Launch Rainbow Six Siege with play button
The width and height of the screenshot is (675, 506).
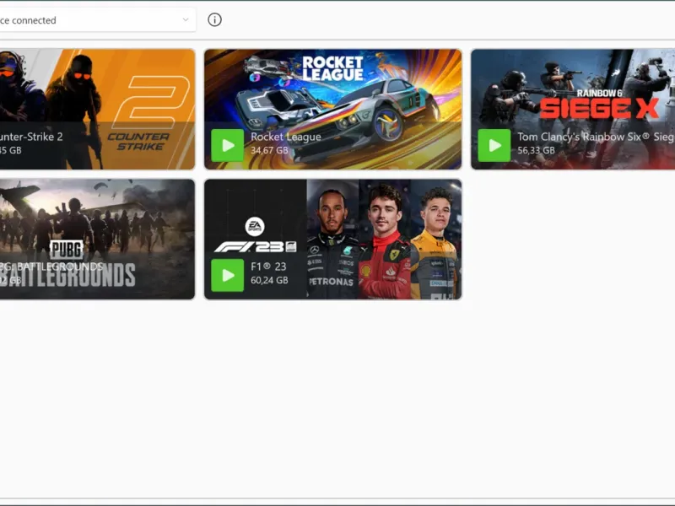click(494, 145)
